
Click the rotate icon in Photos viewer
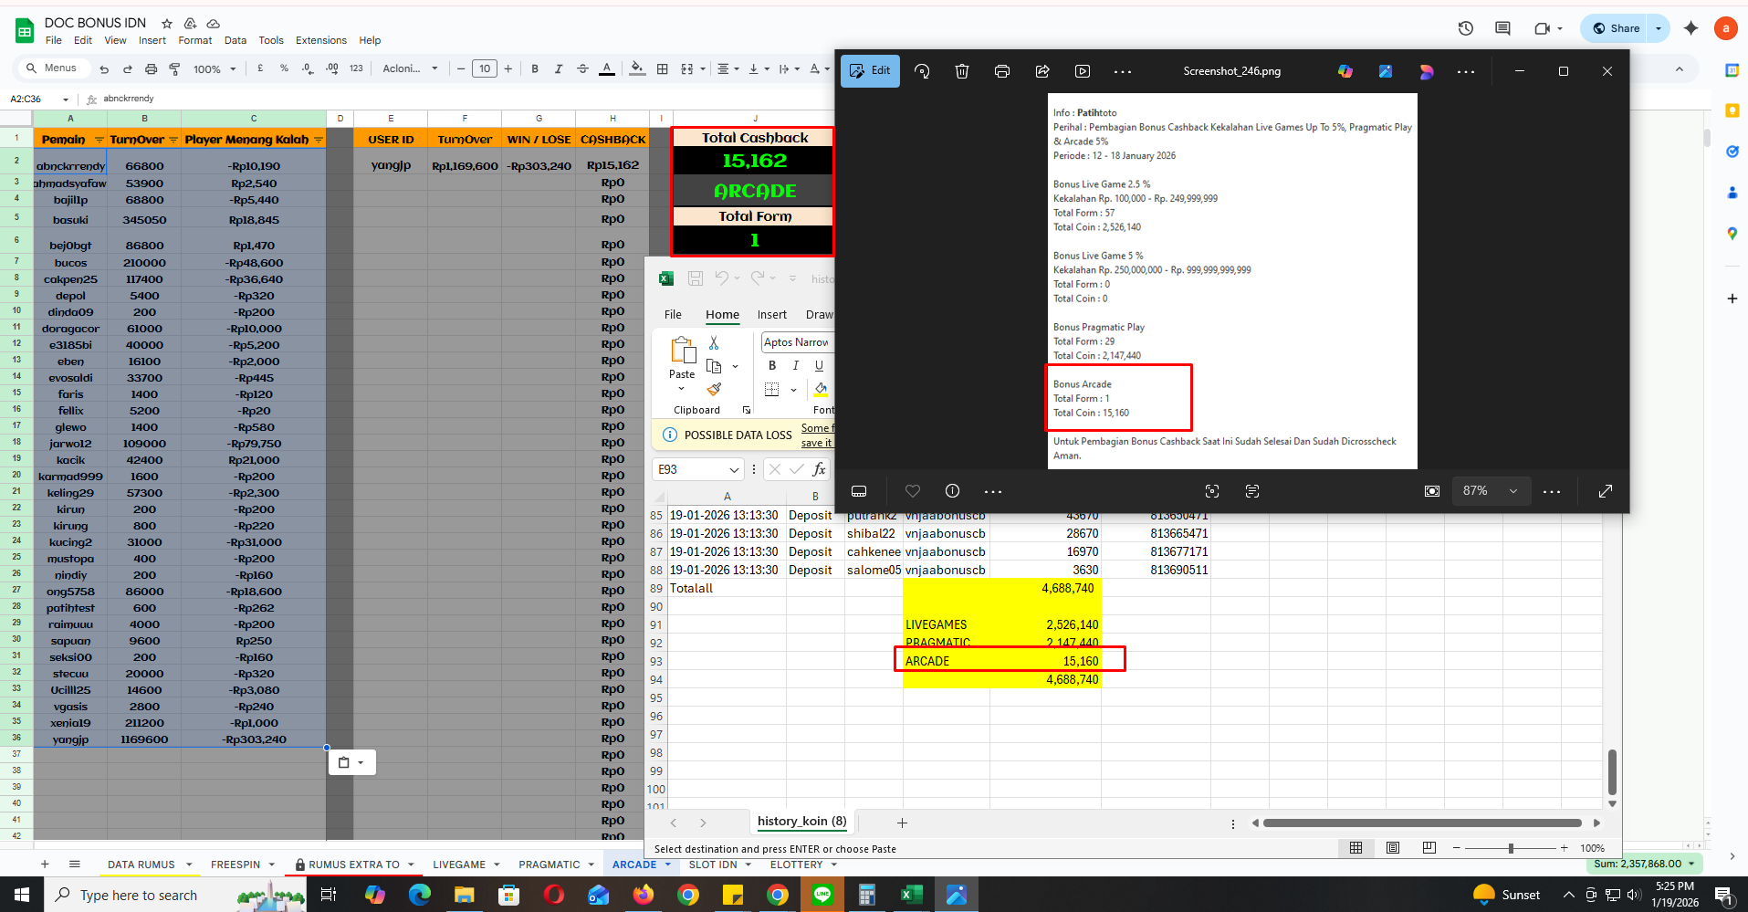[922, 71]
